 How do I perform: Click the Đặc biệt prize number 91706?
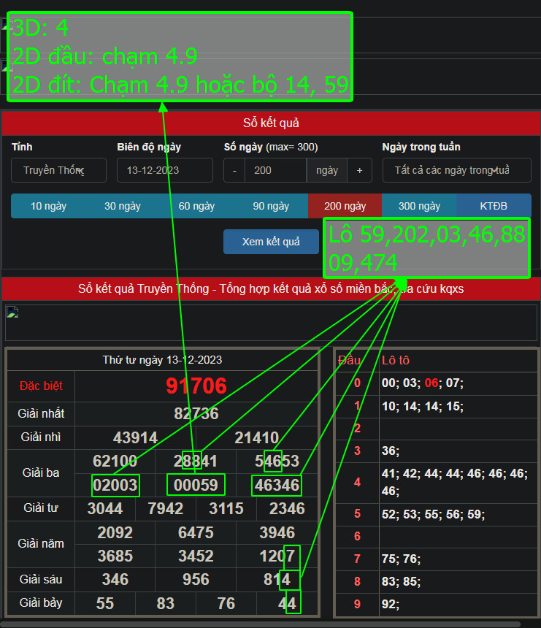coord(196,386)
